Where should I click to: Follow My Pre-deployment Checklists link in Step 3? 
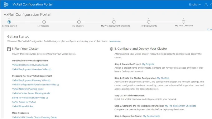click(x=181, y=106)
